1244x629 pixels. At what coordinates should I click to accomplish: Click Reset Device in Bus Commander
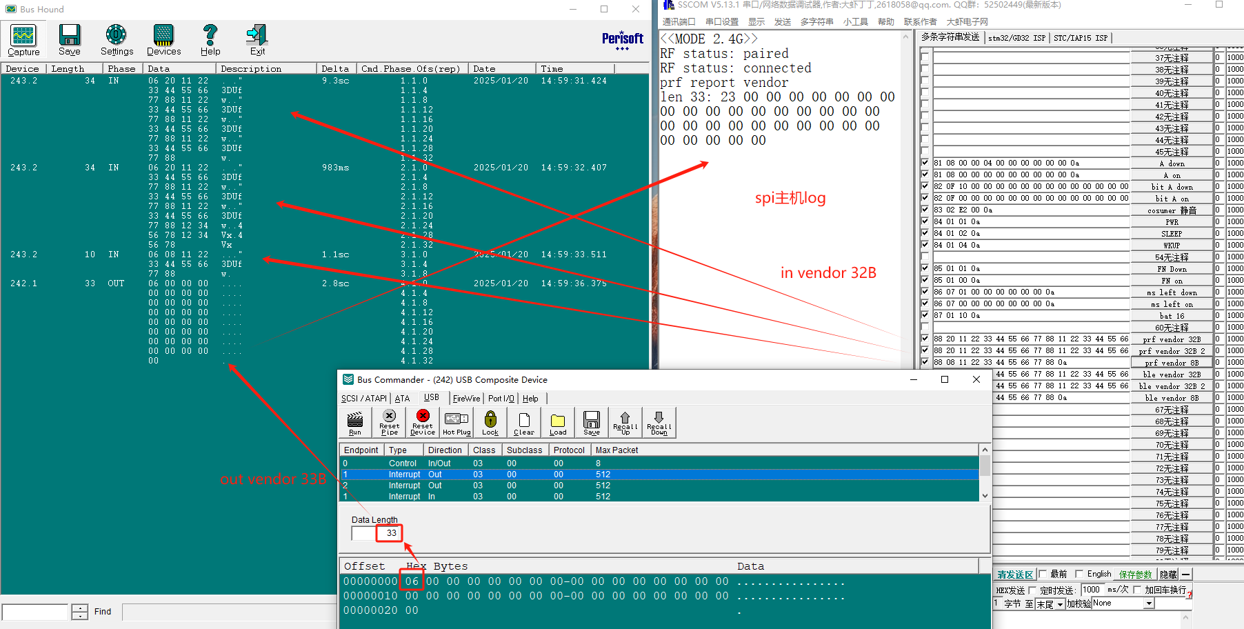point(423,422)
